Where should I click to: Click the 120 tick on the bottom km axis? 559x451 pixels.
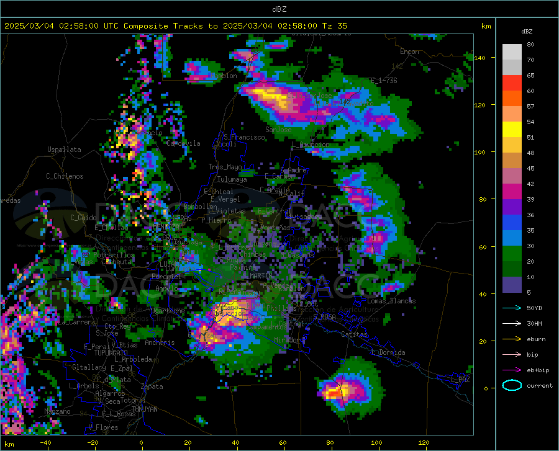[x=424, y=443]
